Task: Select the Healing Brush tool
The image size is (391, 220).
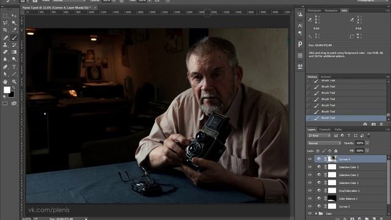Action: 5,38
